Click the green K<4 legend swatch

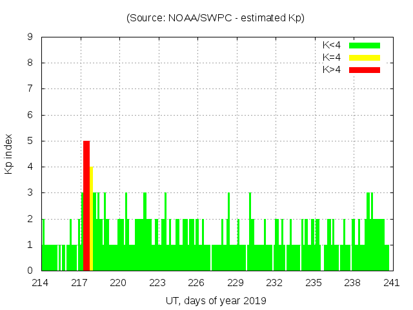pyautogui.click(x=365, y=45)
